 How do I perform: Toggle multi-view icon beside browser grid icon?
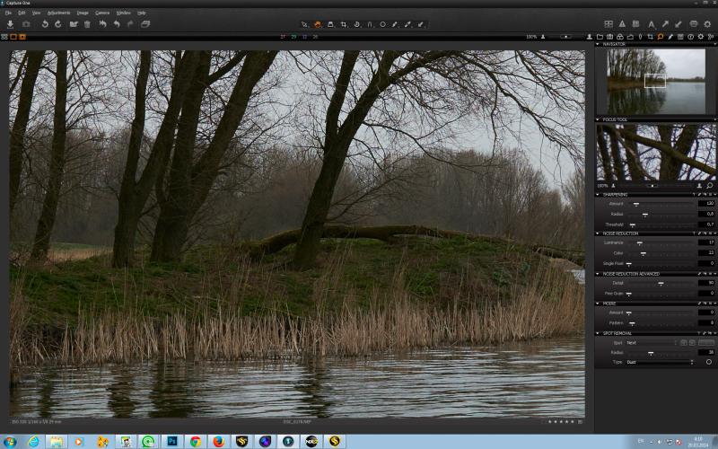pos(13,37)
